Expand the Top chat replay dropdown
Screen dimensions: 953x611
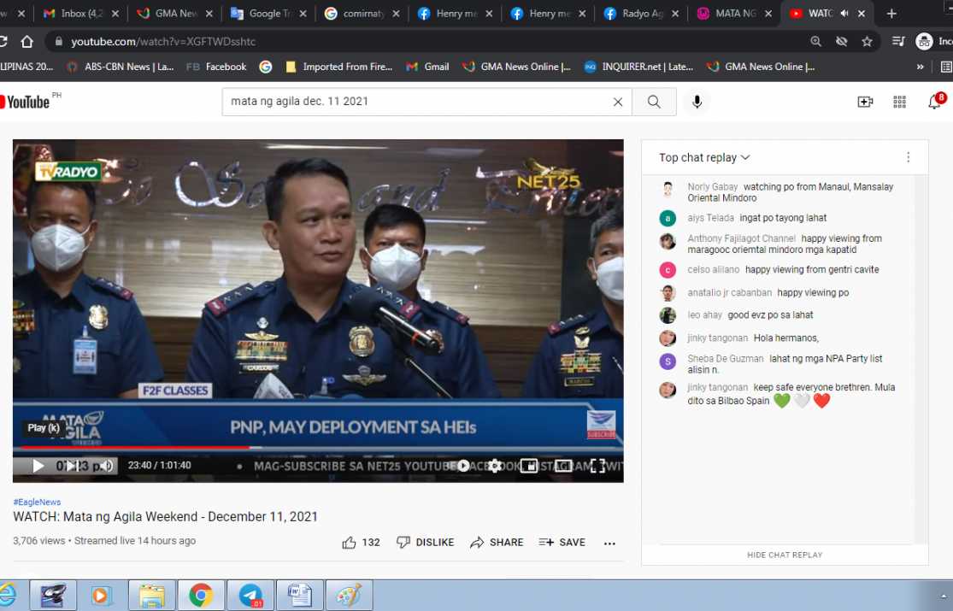704,157
